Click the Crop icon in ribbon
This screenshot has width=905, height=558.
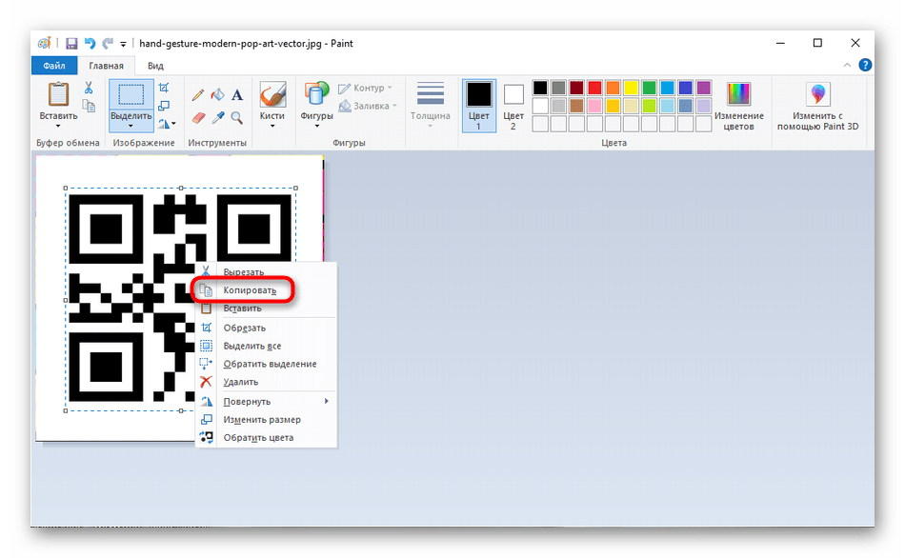[164, 88]
